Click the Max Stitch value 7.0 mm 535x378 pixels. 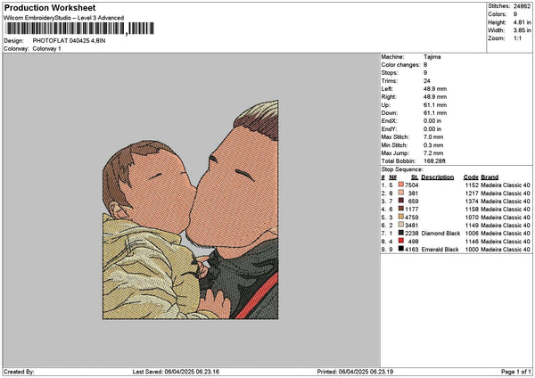point(433,137)
